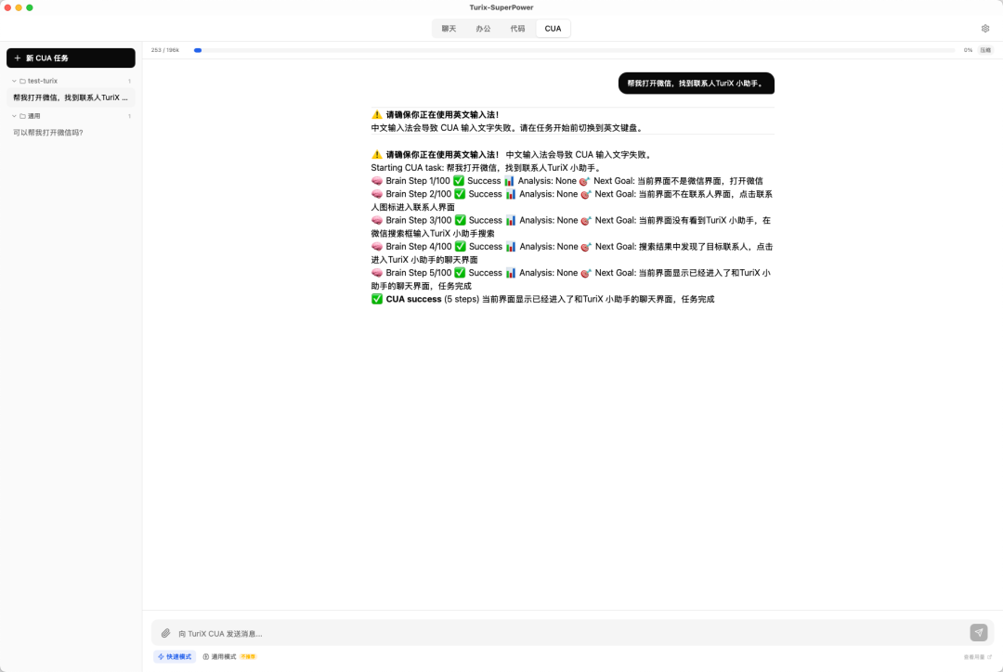The height and width of the screenshot is (672, 1003).
Task: Collapse the test-turix folder chevron
Action: point(14,81)
